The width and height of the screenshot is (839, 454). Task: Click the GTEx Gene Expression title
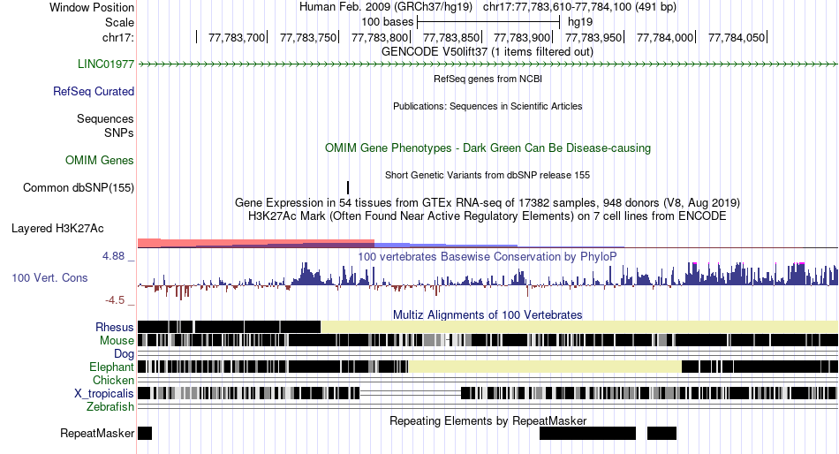coord(488,203)
